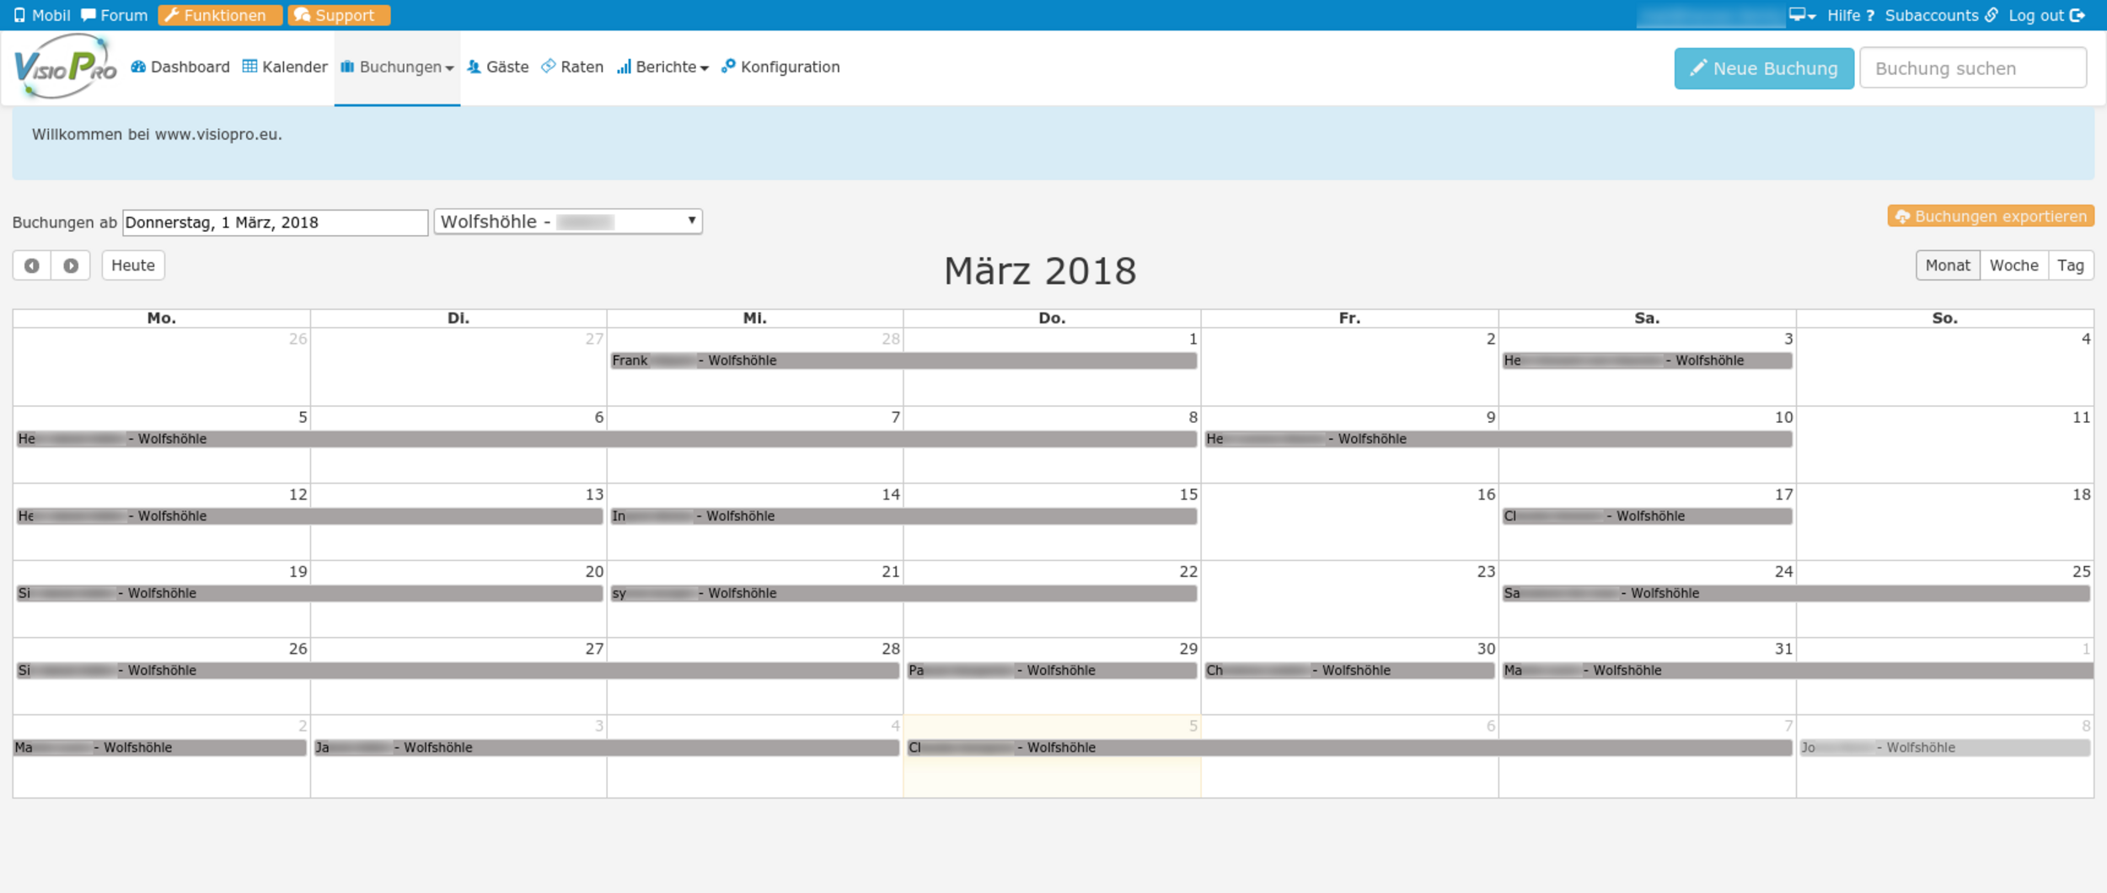Open the Forum link
The image size is (2107, 893).
coord(114,15)
